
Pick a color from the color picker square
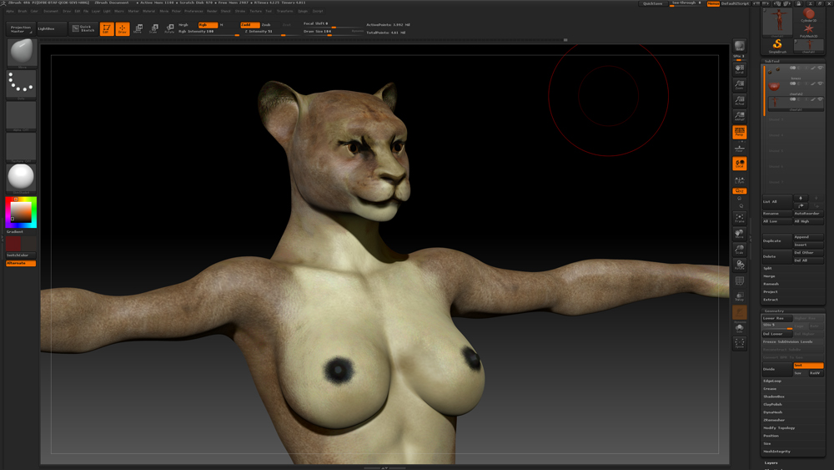[21, 212]
